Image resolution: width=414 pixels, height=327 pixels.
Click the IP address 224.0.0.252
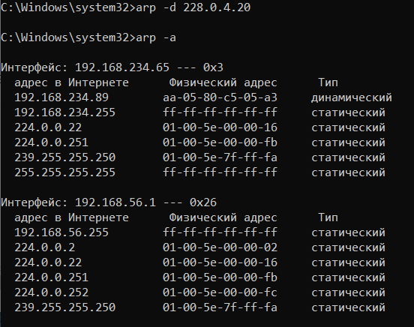coord(52,292)
